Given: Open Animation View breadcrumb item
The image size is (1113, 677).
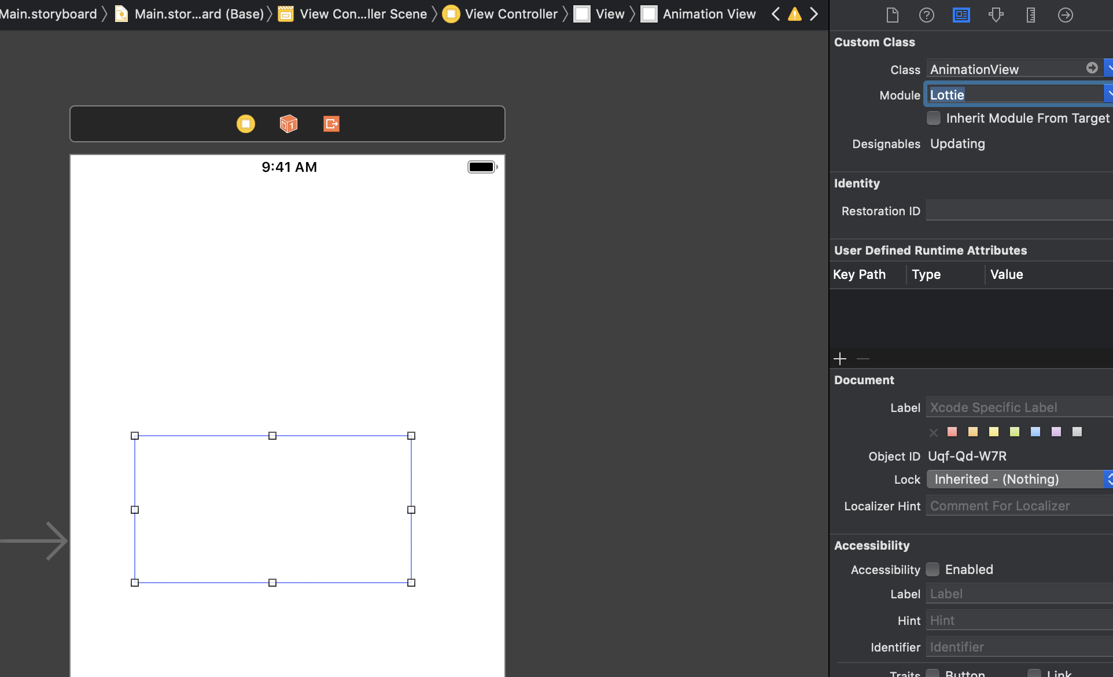Looking at the screenshot, I should (698, 14).
